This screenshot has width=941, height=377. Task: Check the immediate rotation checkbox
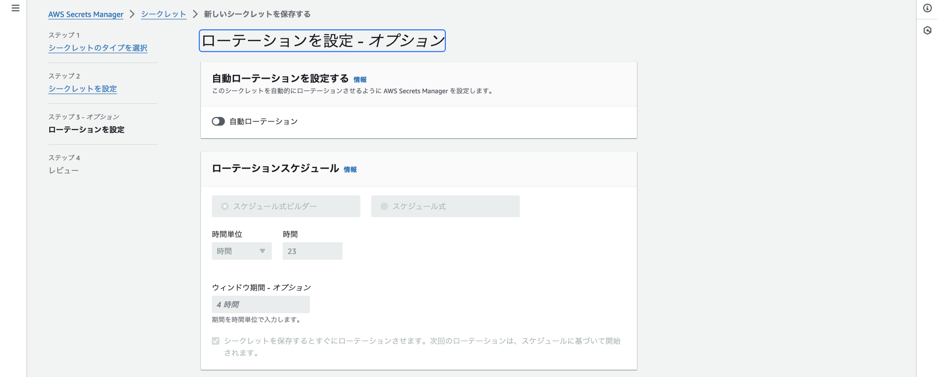[x=216, y=341]
